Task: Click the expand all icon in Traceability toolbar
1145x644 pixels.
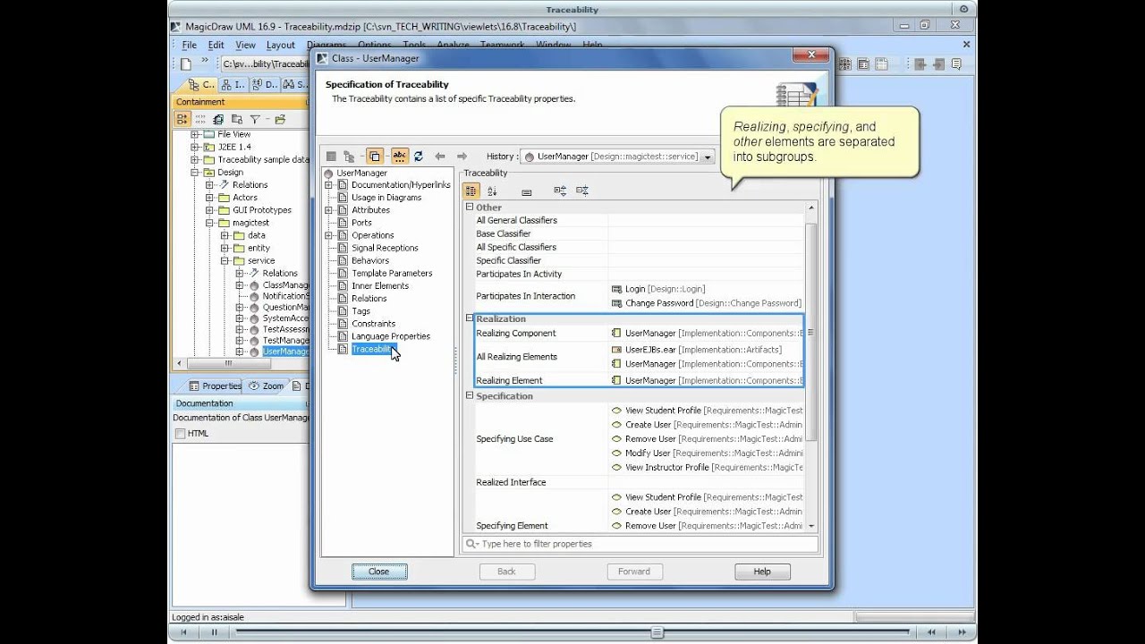Action: tap(560, 191)
